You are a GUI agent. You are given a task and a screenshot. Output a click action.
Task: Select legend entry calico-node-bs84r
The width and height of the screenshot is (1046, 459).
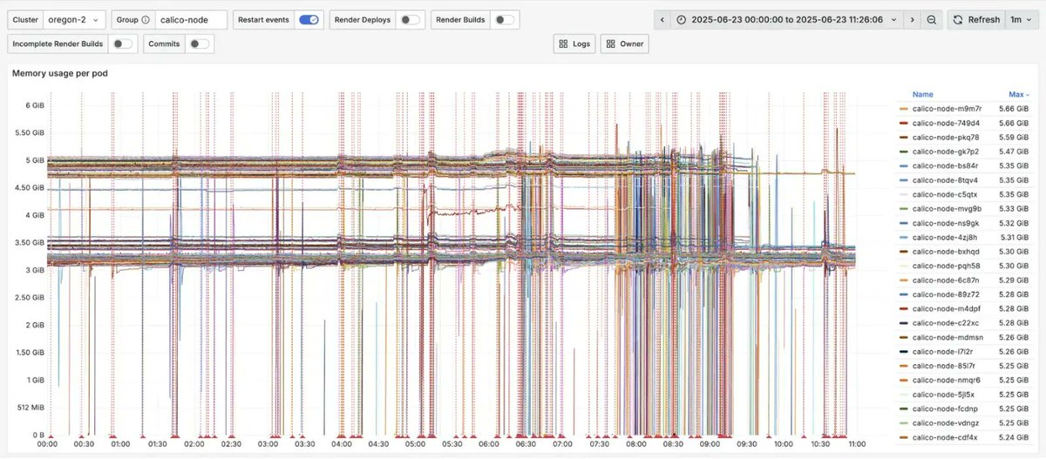(947, 165)
